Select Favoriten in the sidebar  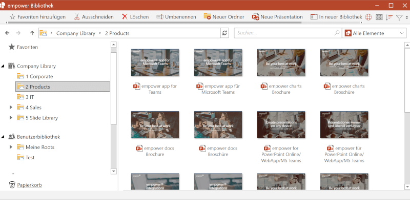(23, 47)
